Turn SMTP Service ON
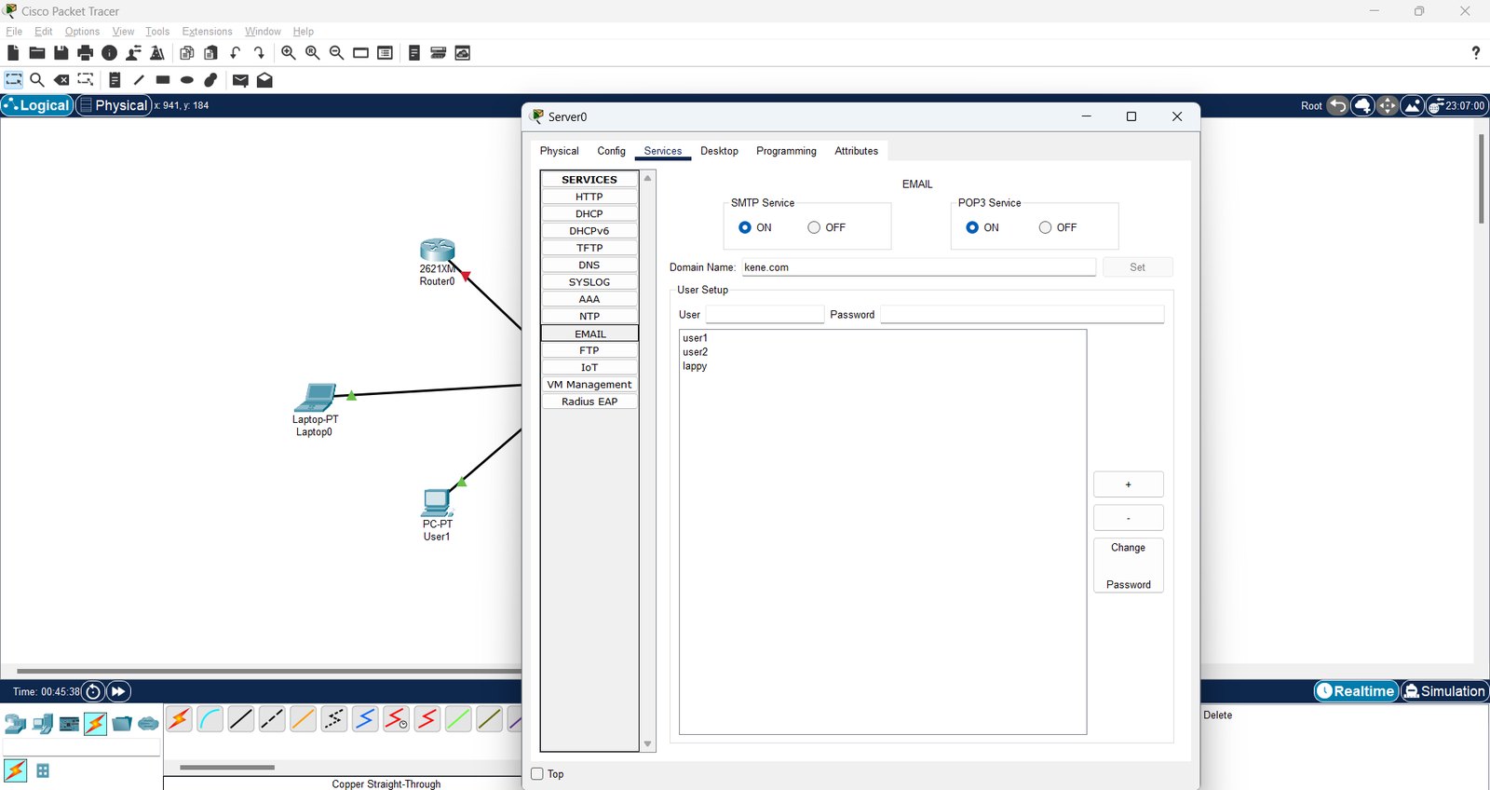The height and width of the screenshot is (790, 1490). [x=745, y=227]
